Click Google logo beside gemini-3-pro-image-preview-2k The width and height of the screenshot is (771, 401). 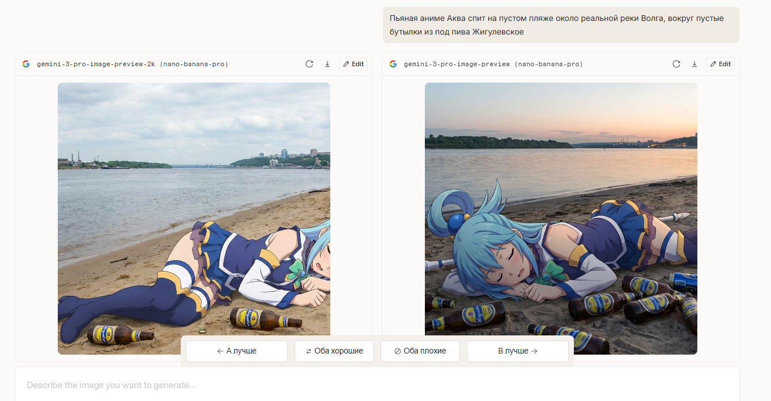point(26,64)
